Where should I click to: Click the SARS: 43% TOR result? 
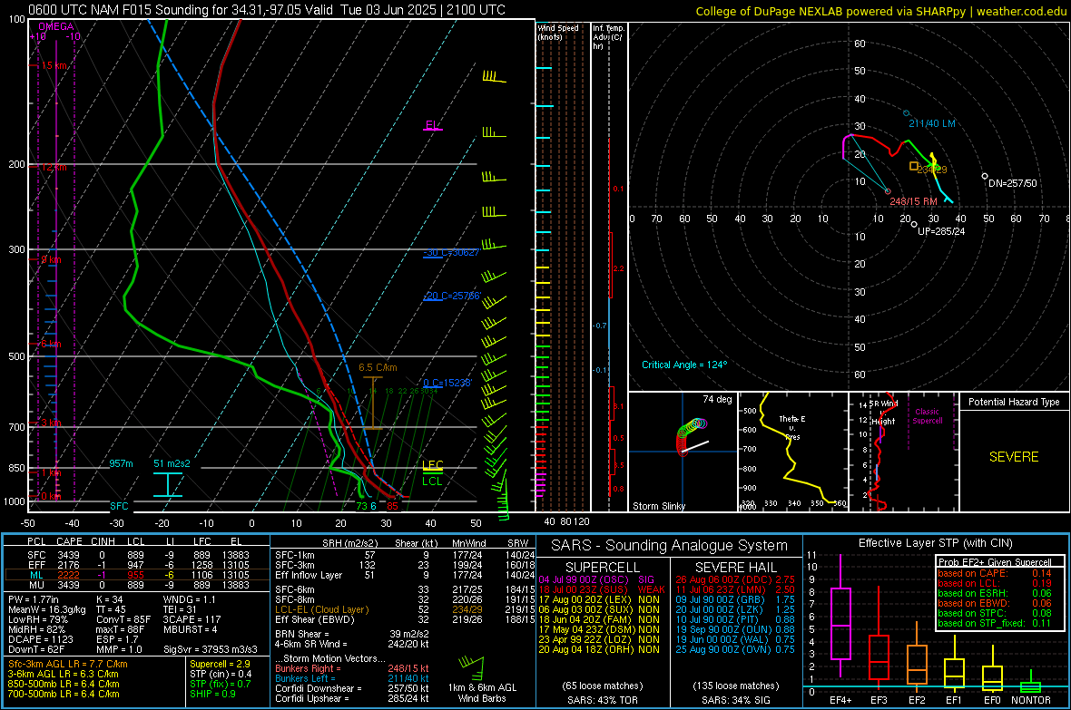(603, 700)
